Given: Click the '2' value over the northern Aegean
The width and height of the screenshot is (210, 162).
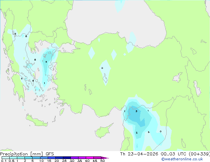Looking at the screenshot, I should coord(46,62).
